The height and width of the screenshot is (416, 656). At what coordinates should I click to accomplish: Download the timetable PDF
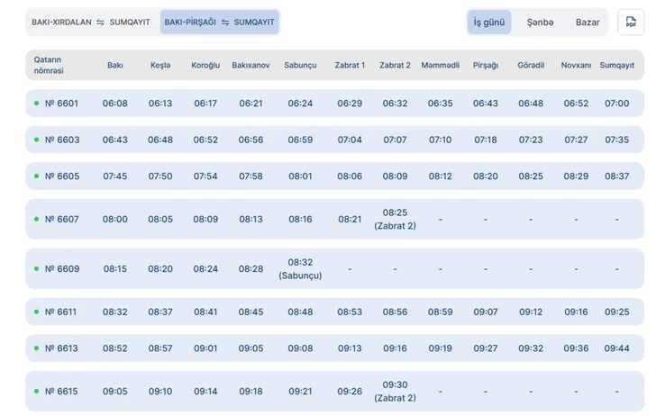click(631, 23)
